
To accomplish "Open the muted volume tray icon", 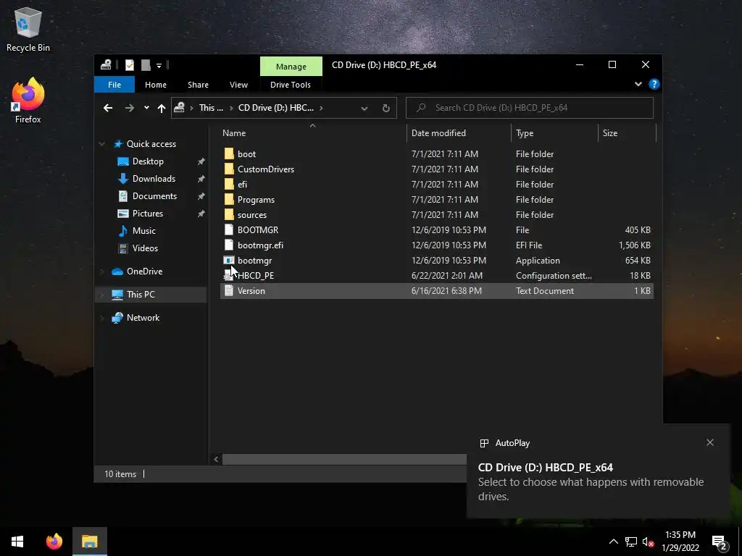I will click(x=648, y=542).
